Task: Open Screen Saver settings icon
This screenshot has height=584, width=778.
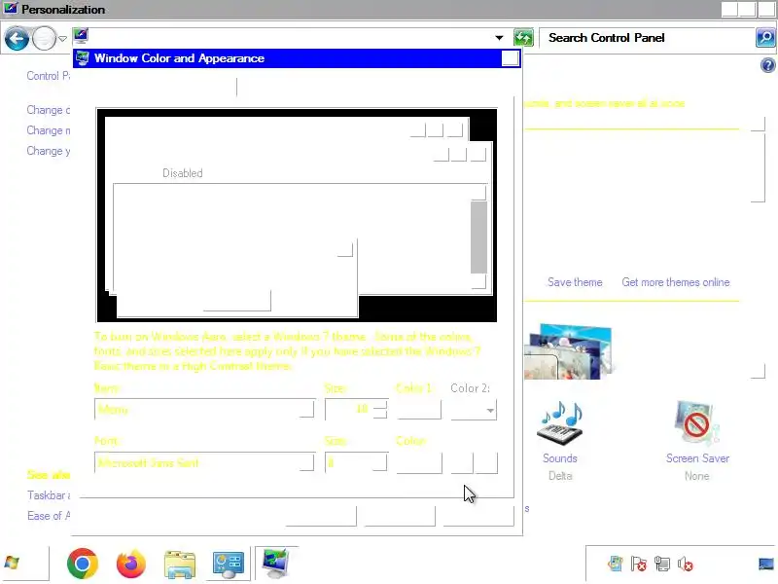Action: click(x=696, y=421)
